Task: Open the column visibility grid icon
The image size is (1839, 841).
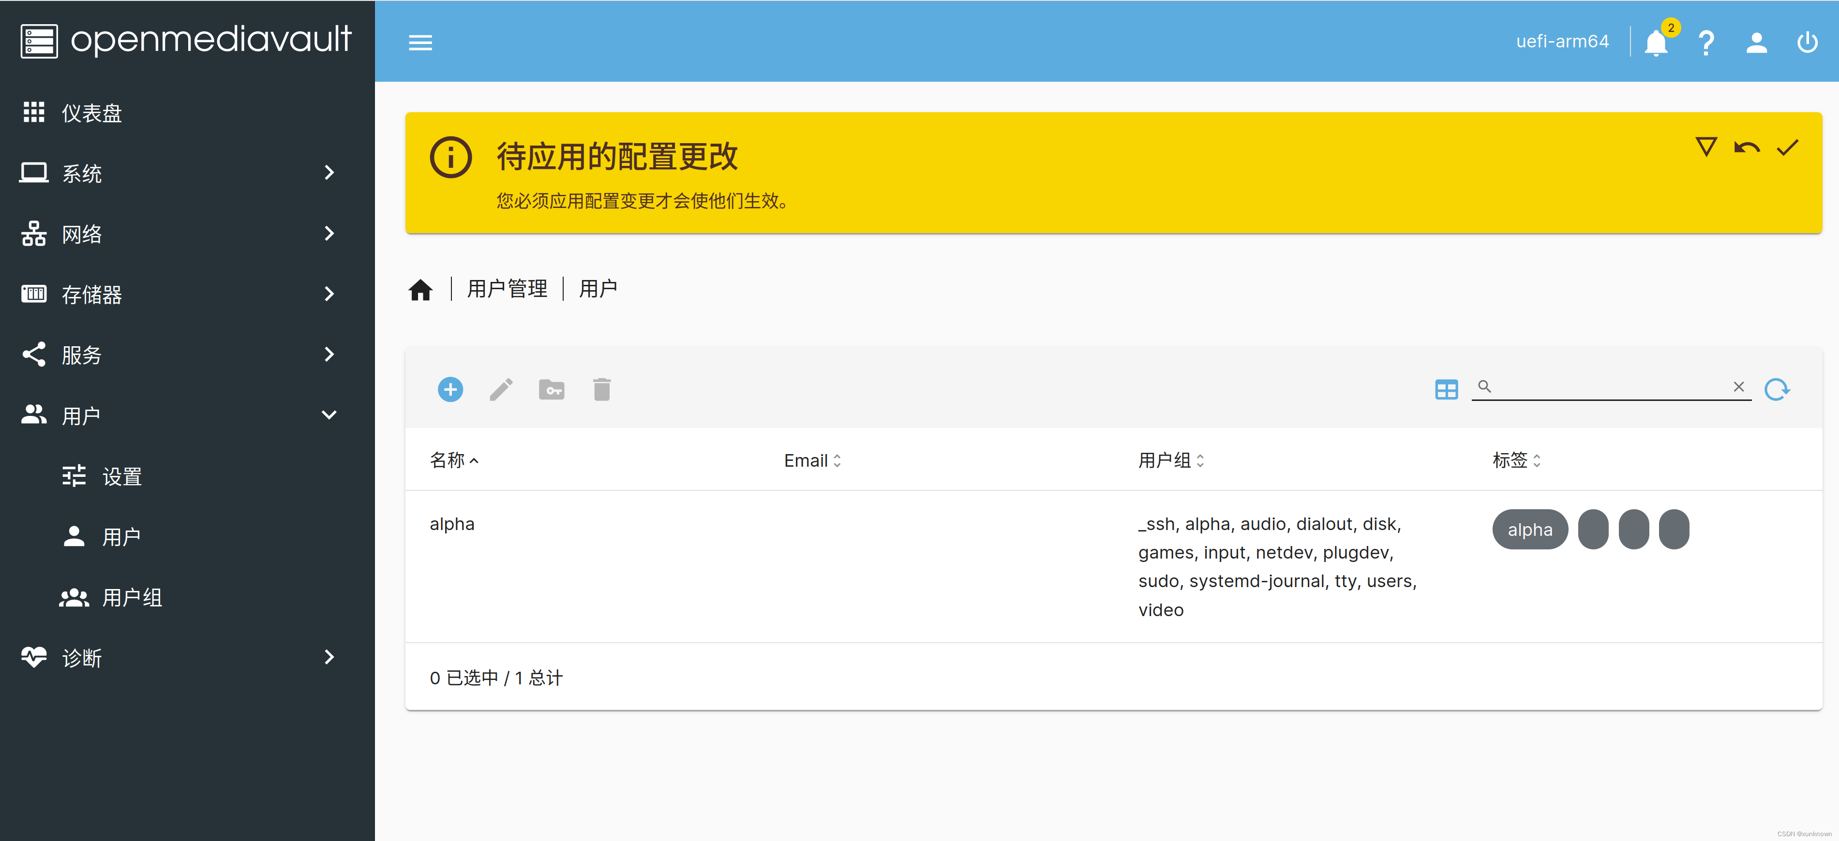Action: (1446, 389)
